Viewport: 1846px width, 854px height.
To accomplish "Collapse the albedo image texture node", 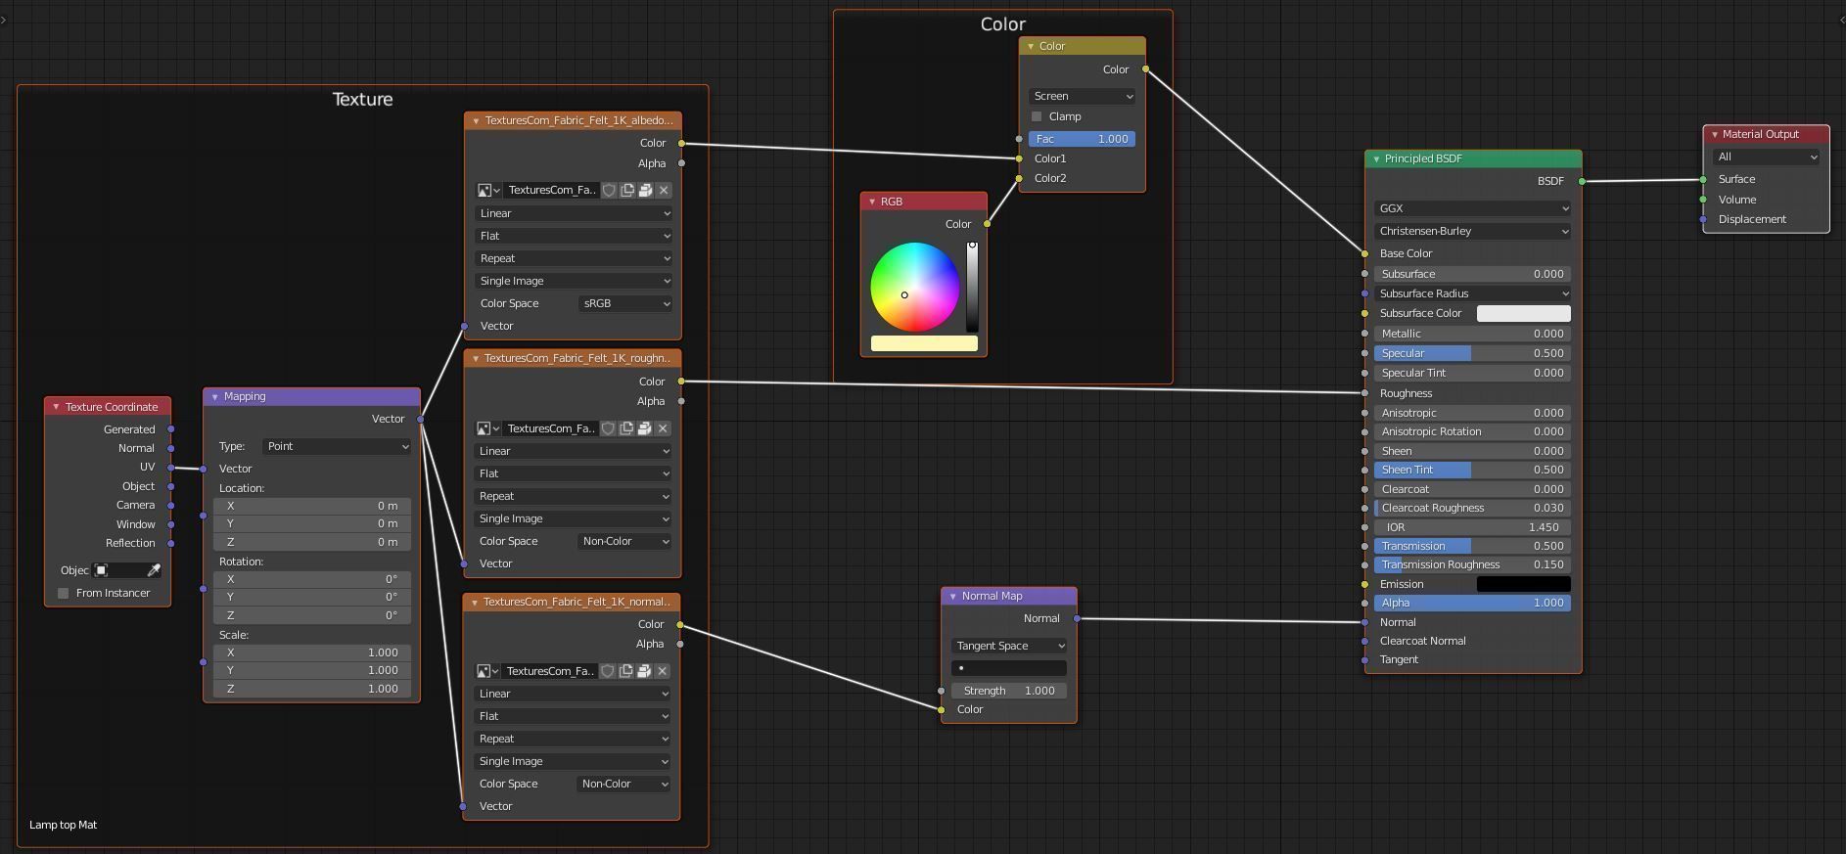I will [x=476, y=120].
